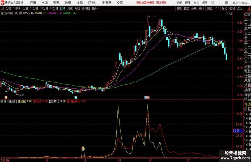Click the 自动 label in right panel
The width and height of the screenshot is (251, 162).
(247, 105)
